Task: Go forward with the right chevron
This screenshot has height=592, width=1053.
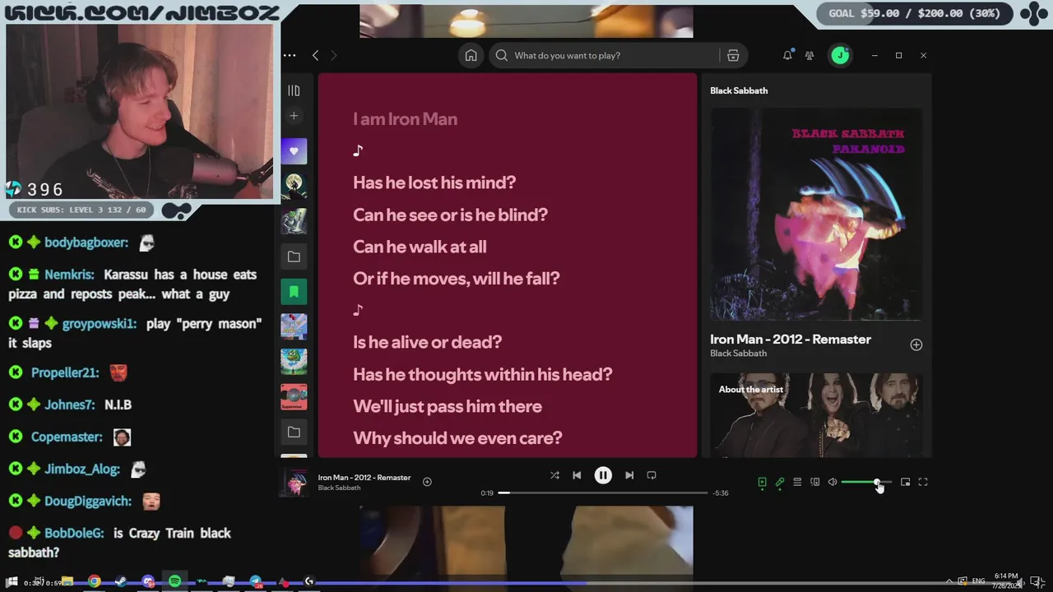Action: [x=333, y=55]
